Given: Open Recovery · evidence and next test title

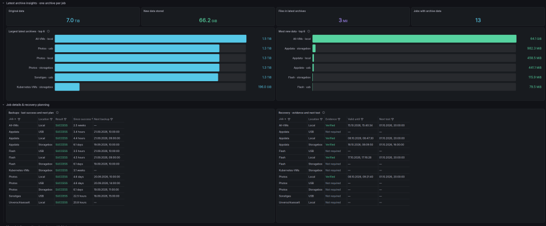Looking at the screenshot, I should point(299,113).
